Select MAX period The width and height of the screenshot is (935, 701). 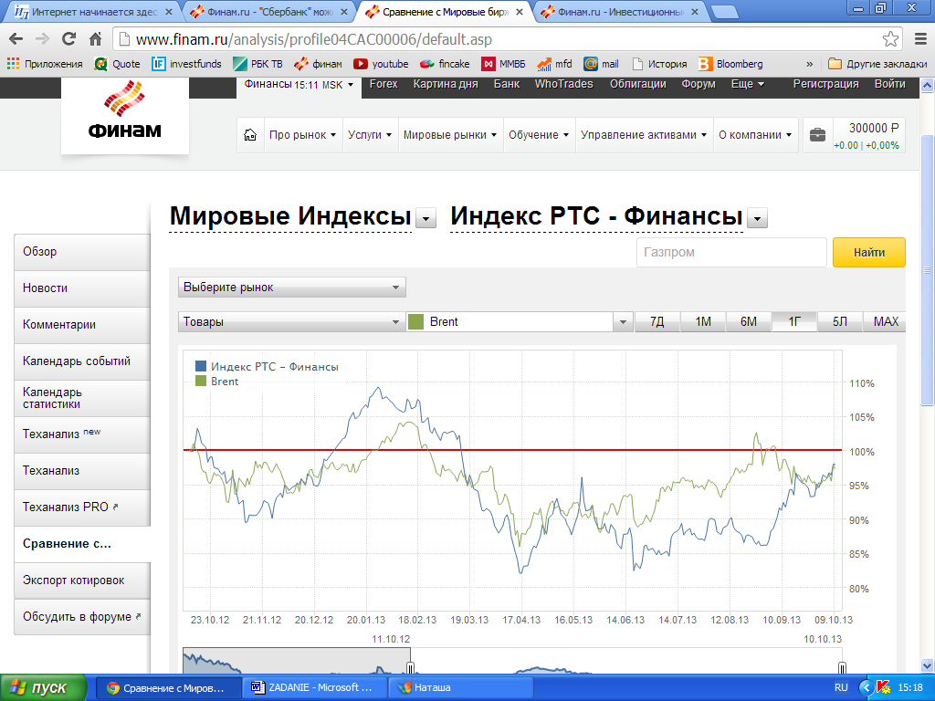tap(886, 322)
